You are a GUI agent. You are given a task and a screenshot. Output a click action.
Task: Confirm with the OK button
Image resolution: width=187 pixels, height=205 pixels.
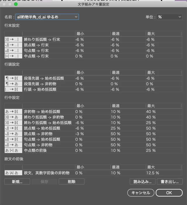click(169, 193)
